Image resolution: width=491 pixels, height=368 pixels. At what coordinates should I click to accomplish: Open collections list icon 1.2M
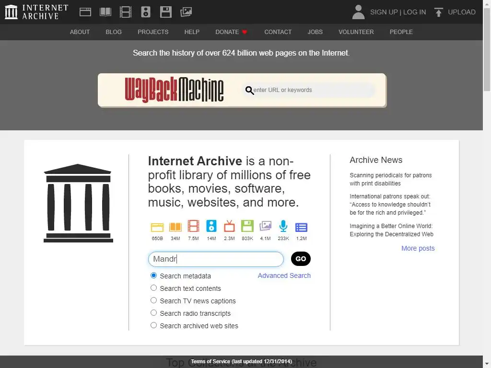[x=301, y=227]
